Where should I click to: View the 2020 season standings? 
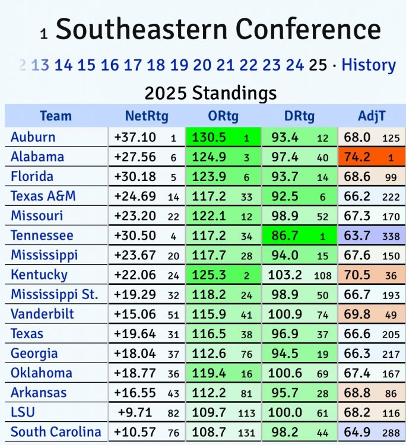(x=202, y=65)
